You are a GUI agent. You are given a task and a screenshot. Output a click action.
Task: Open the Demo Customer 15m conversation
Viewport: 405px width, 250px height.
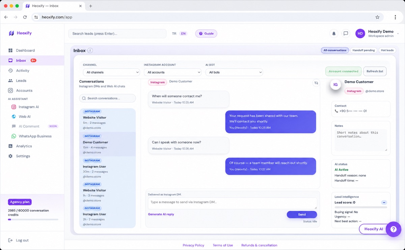pos(107,144)
